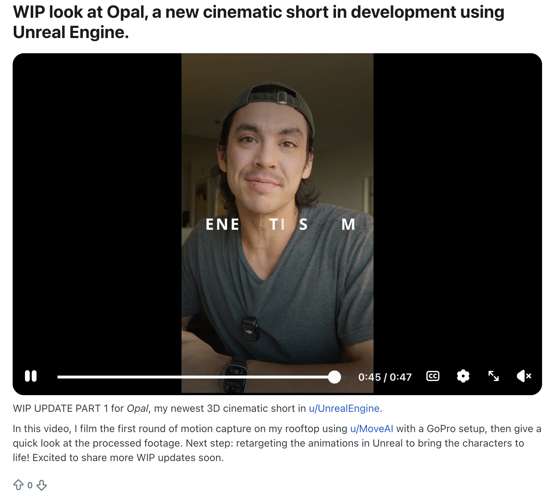Open the post title about Opal cinematic short
Image resolution: width=554 pixels, height=502 pixels.
click(259, 22)
